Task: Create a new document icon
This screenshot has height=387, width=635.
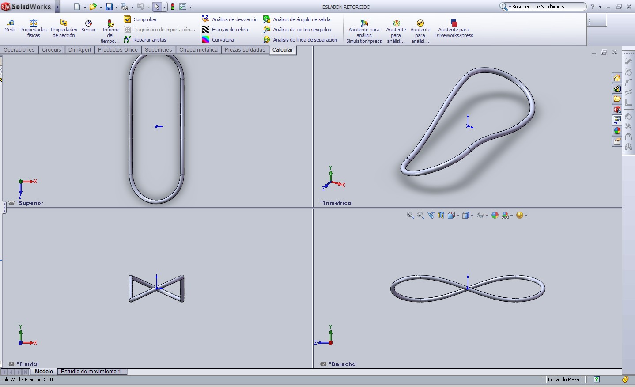Action: point(77,7)
